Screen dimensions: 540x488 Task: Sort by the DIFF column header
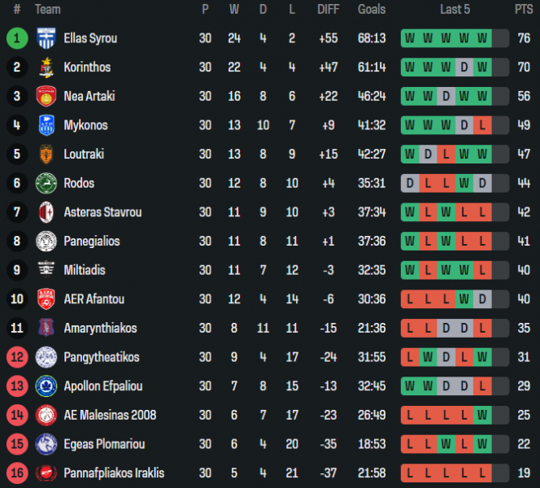click(x=329, y=9)
